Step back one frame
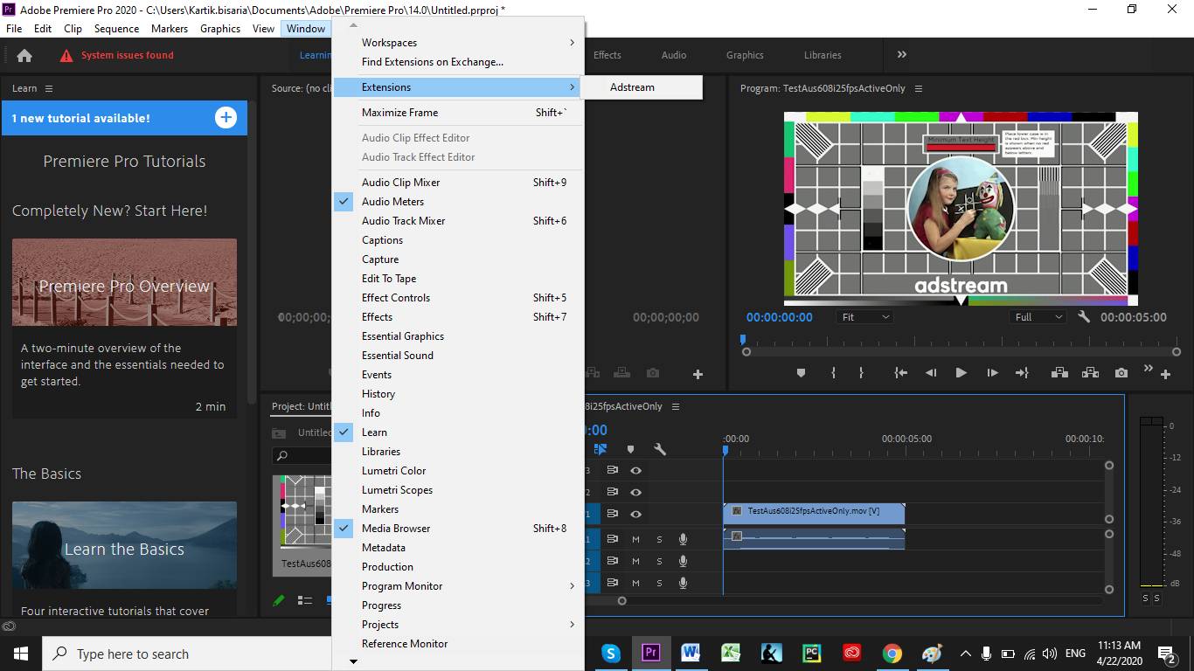Viewport: 1194px width, 671px height. (x=931, y=373)
